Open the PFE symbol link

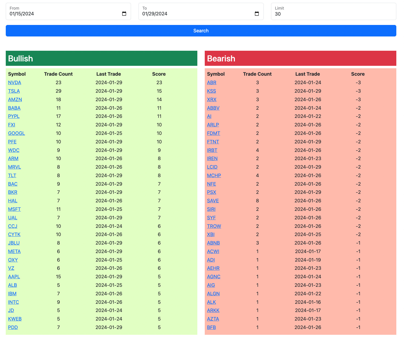[12, 142]
